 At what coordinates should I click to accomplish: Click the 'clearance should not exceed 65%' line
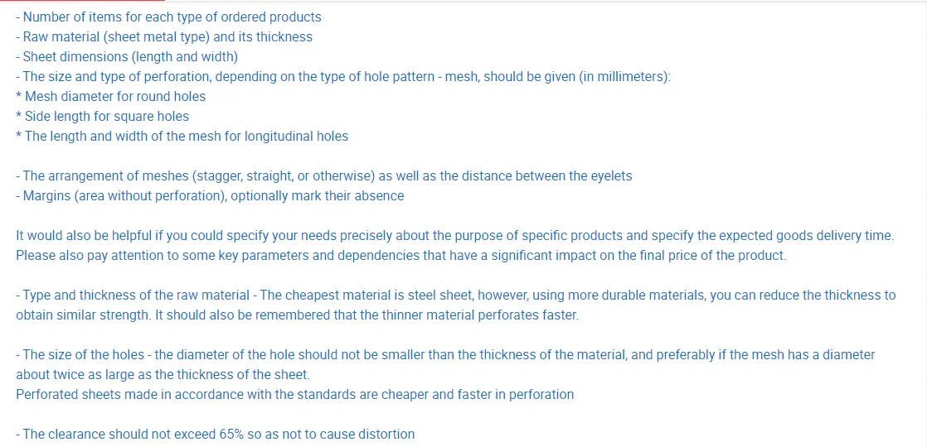[x=216, y=434]
